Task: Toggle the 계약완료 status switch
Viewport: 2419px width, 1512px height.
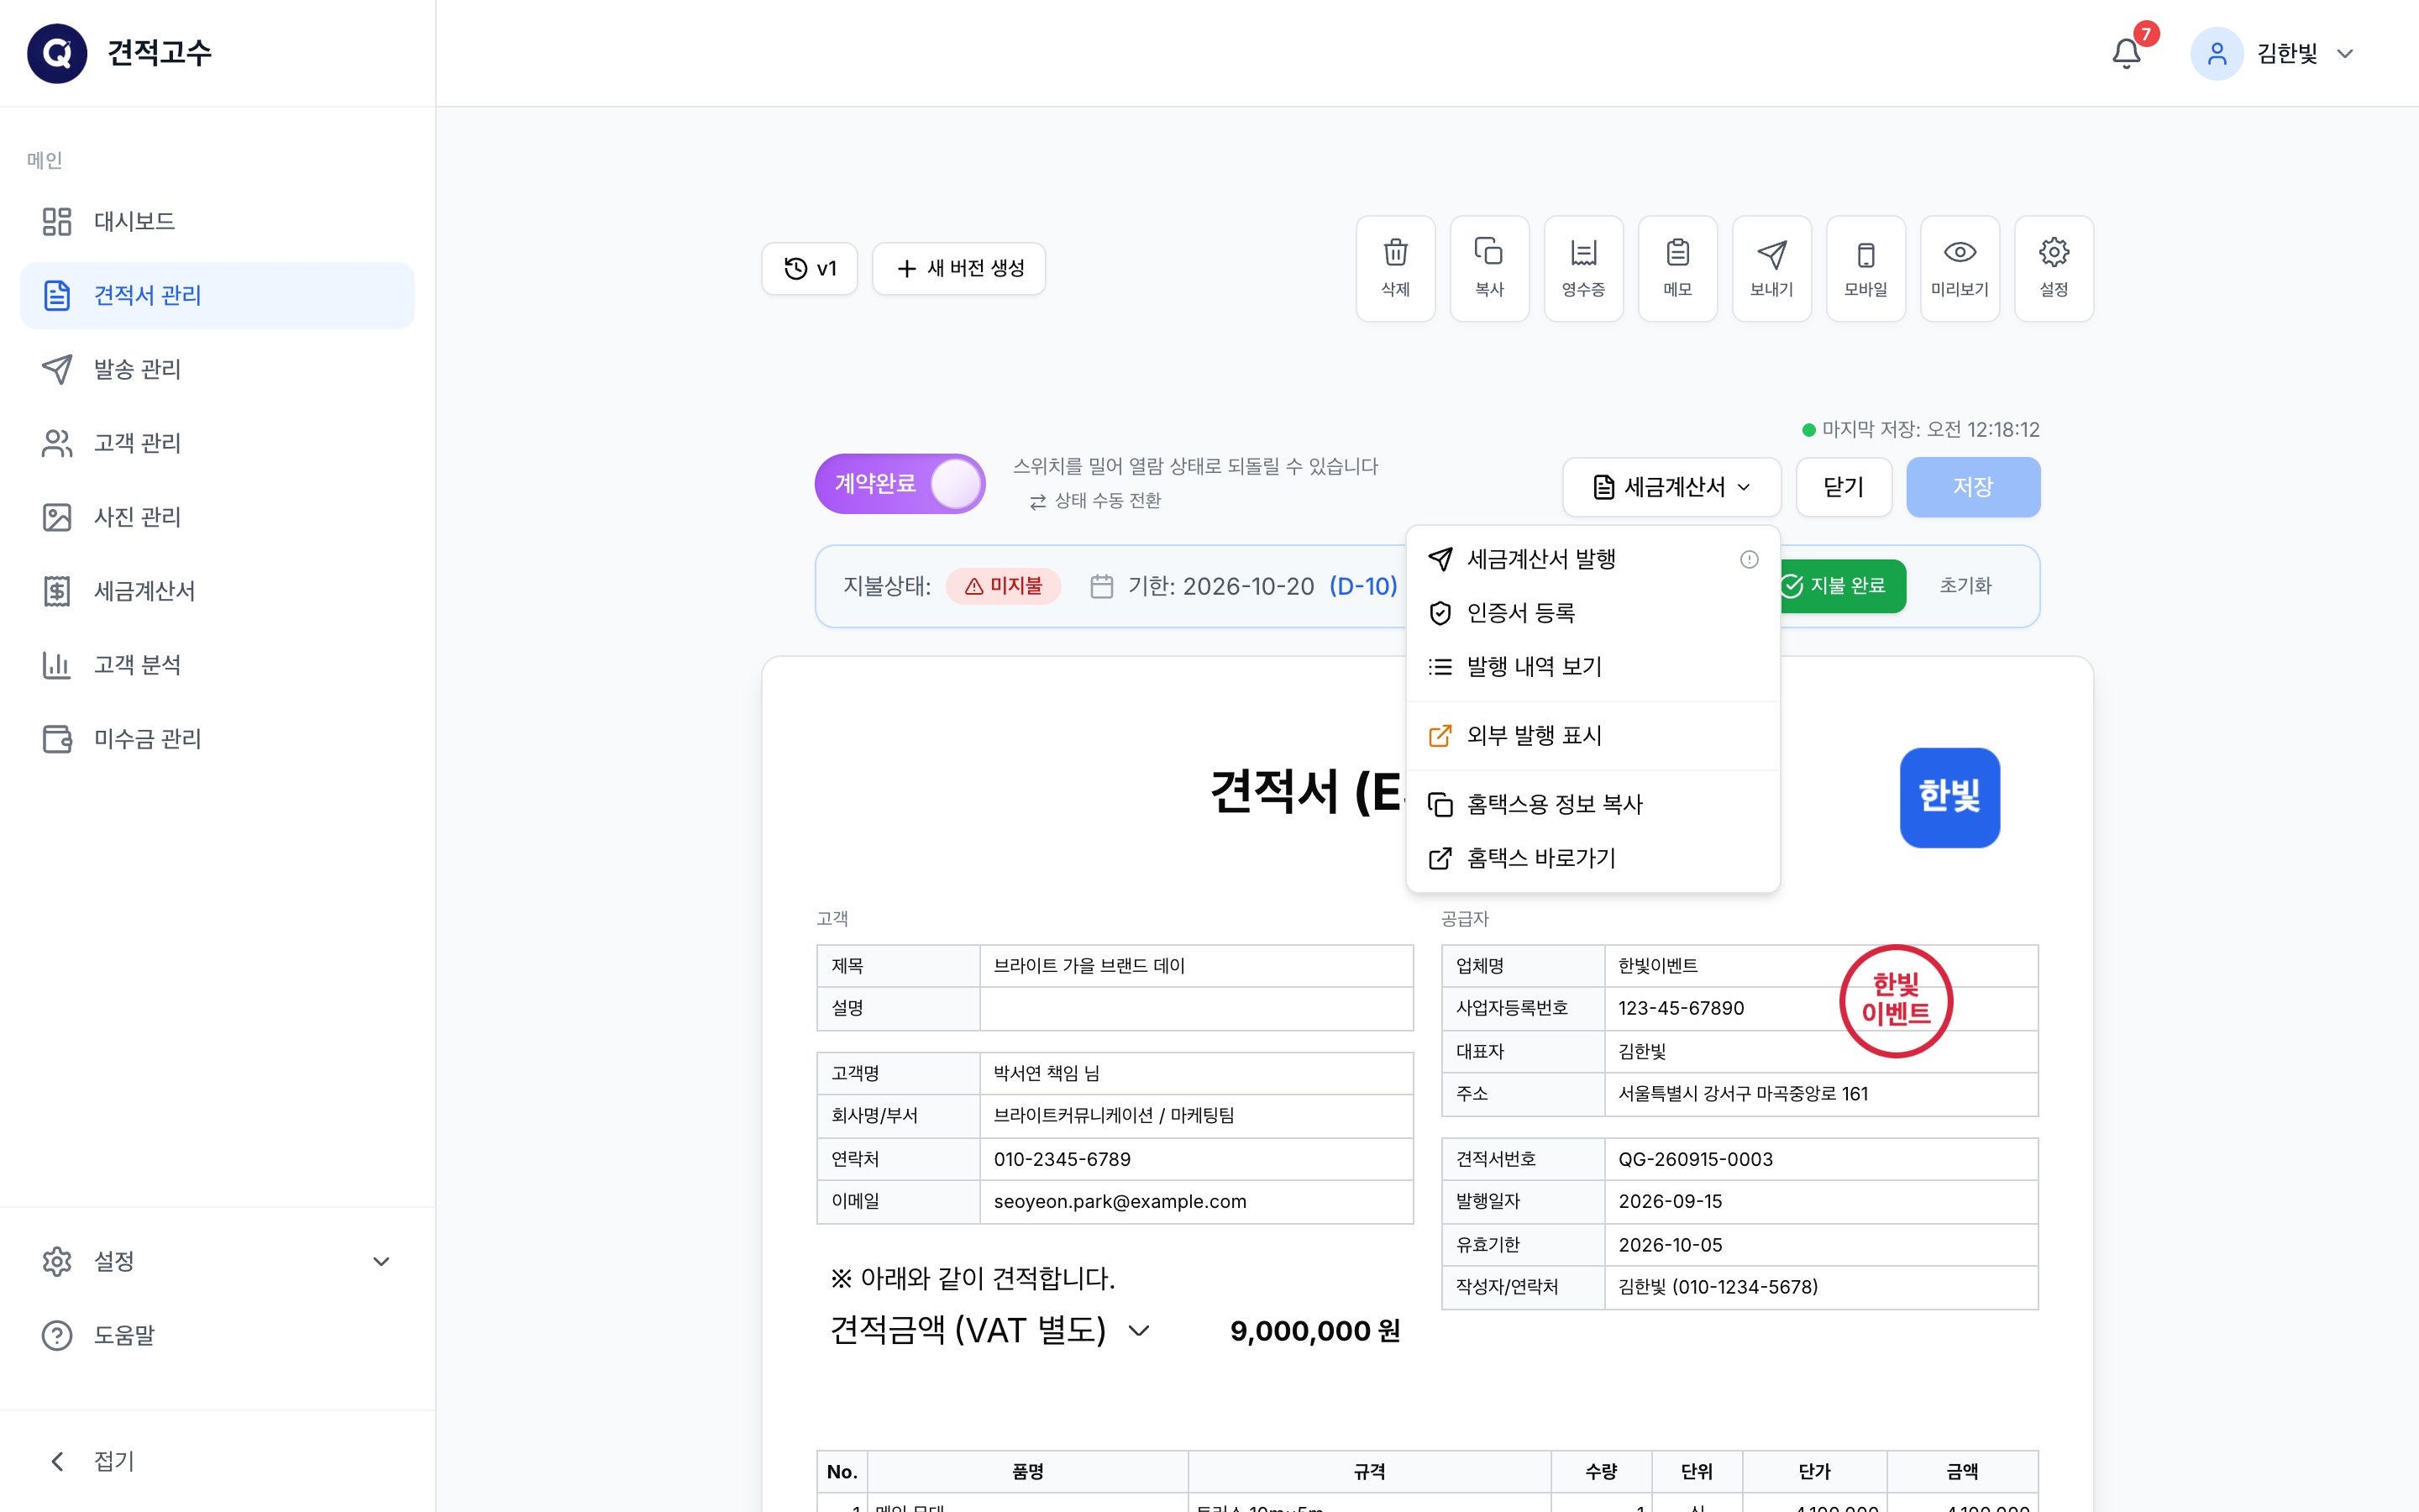Action: click(900, 484)
